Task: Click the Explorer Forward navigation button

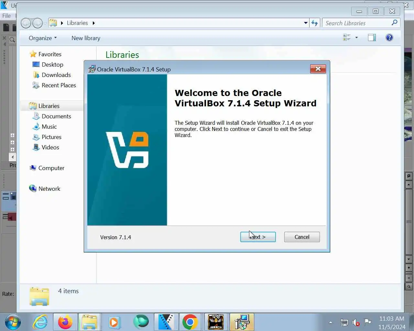Action: pos(38,23)
